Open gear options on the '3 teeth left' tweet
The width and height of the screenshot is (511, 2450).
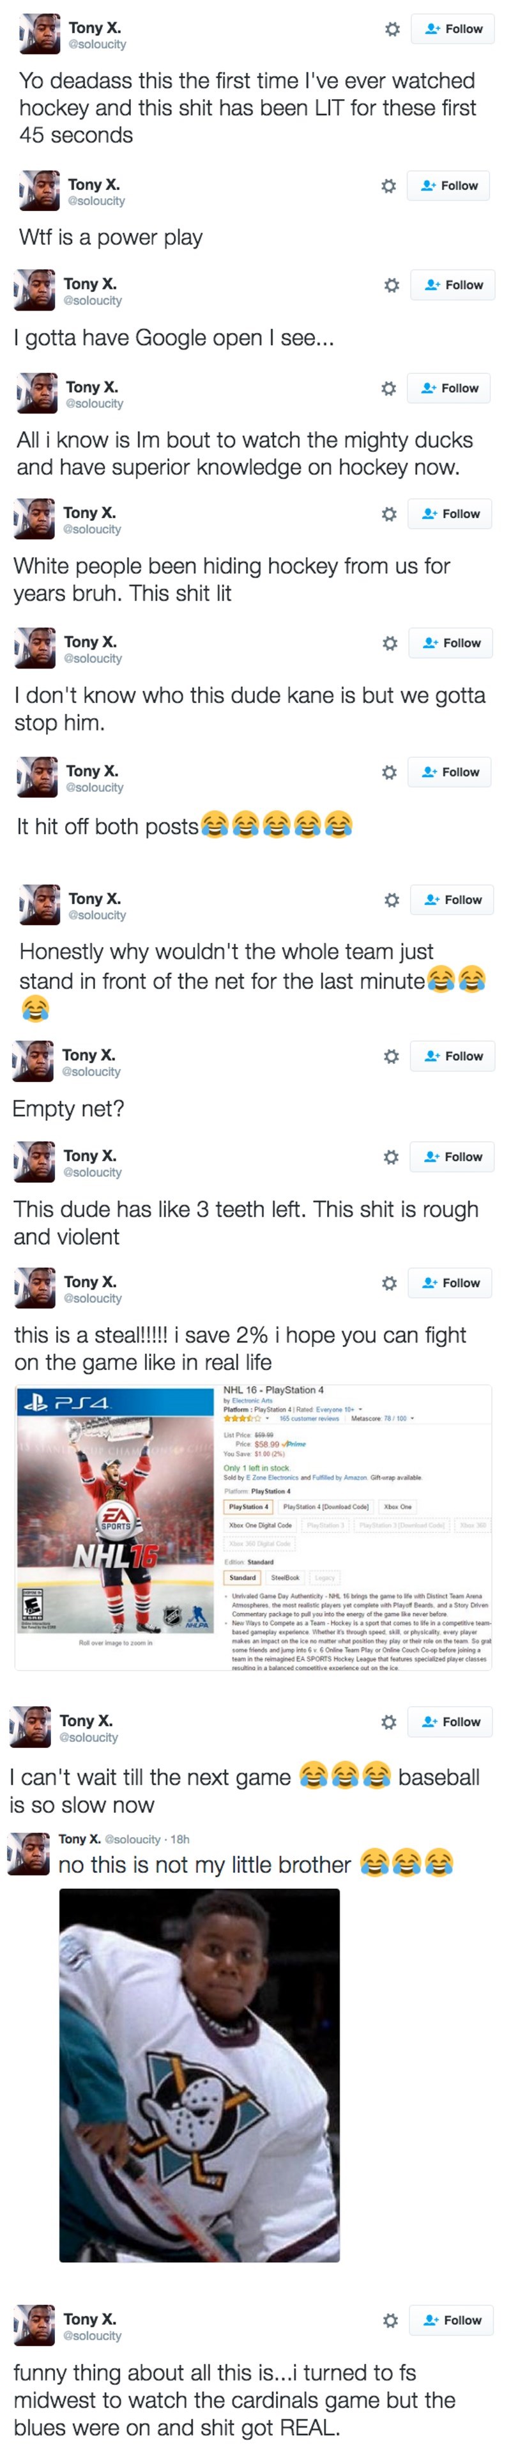[x=390, y=1157]
